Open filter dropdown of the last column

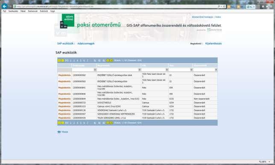(x=216, y=70)
